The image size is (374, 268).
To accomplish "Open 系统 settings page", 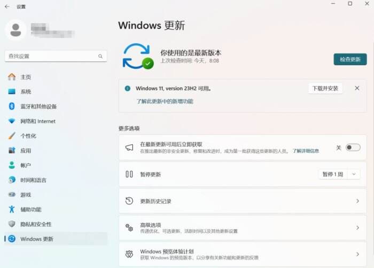I will pos(56,91).
